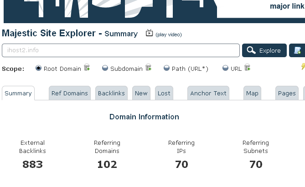Switch to the Lost tab
The image size is (305, 187).
coord(164,93)
